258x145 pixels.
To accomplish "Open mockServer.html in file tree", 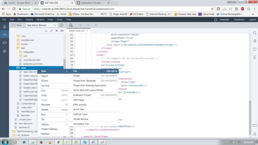I will pos(32,60).
